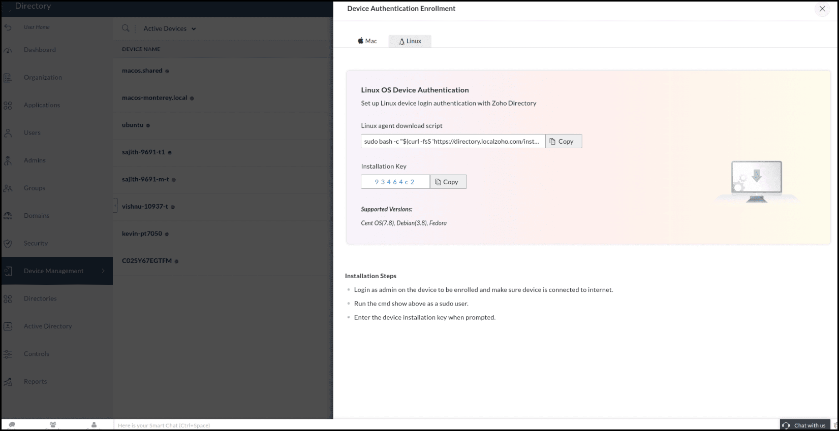Open Admins section in sidebar
The image size is (839, 431).
click(35, 160)
